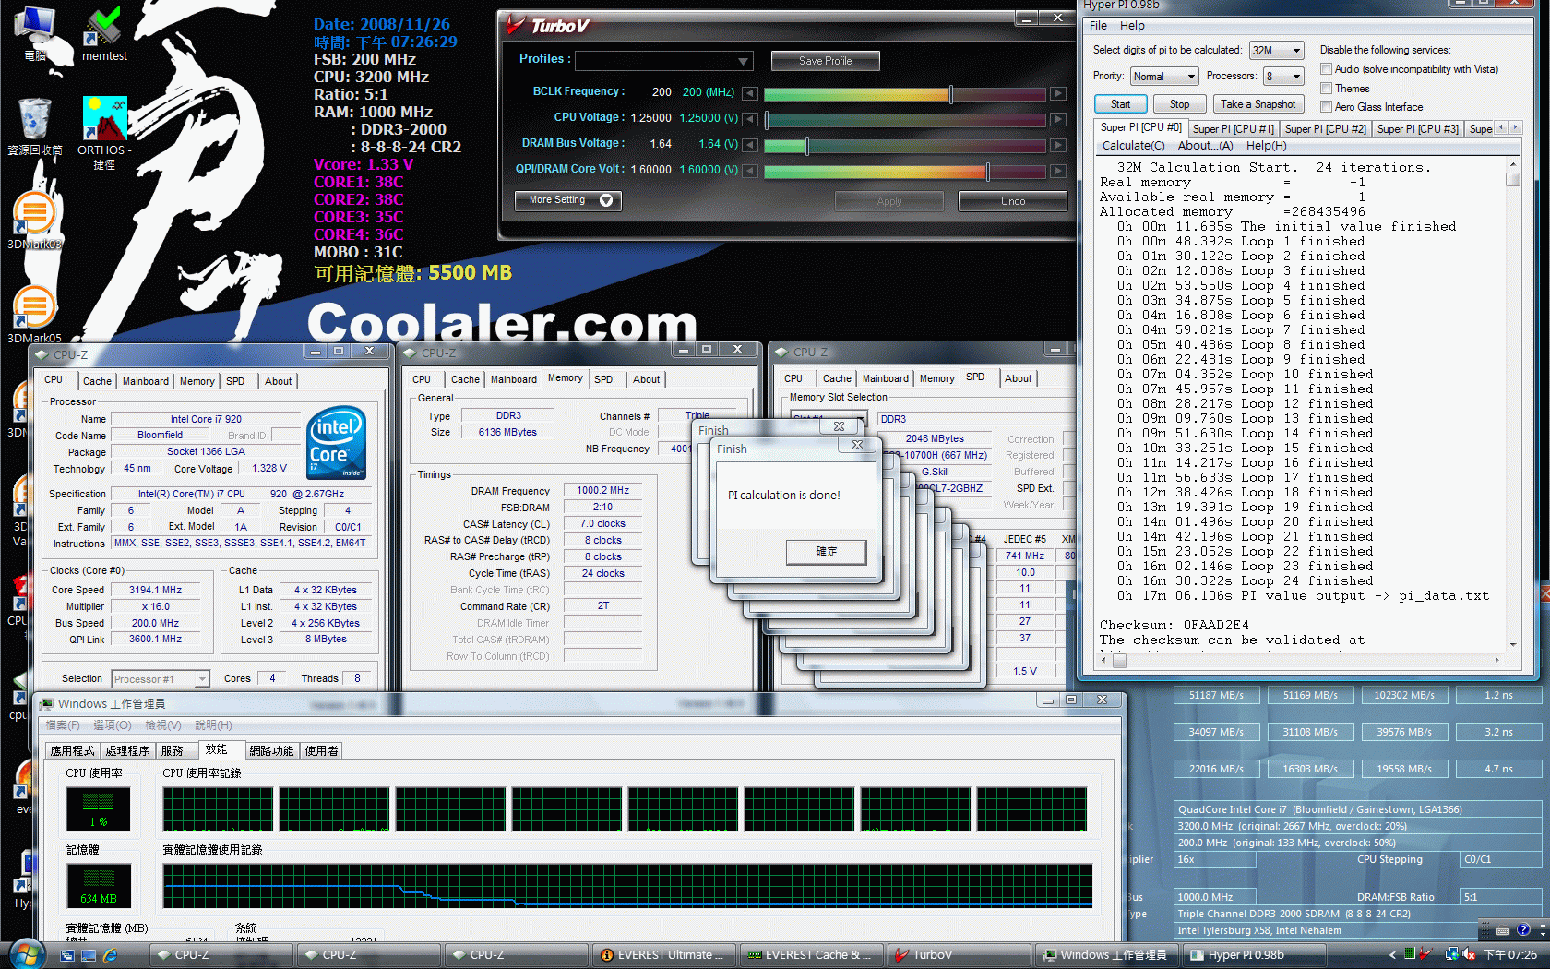Click the muted volume icon in system tray
Screen dimensions: 1550x969
pyautogui.click(x=1469, y=954)
